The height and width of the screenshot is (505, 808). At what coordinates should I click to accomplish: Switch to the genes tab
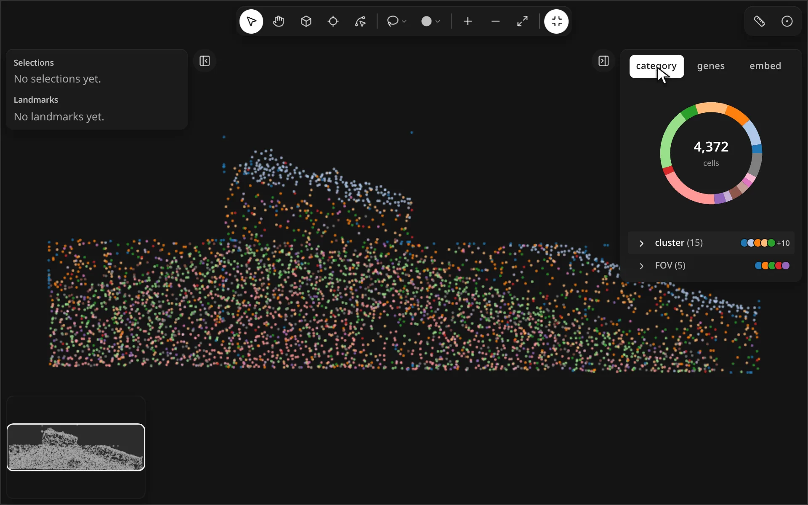711,66
